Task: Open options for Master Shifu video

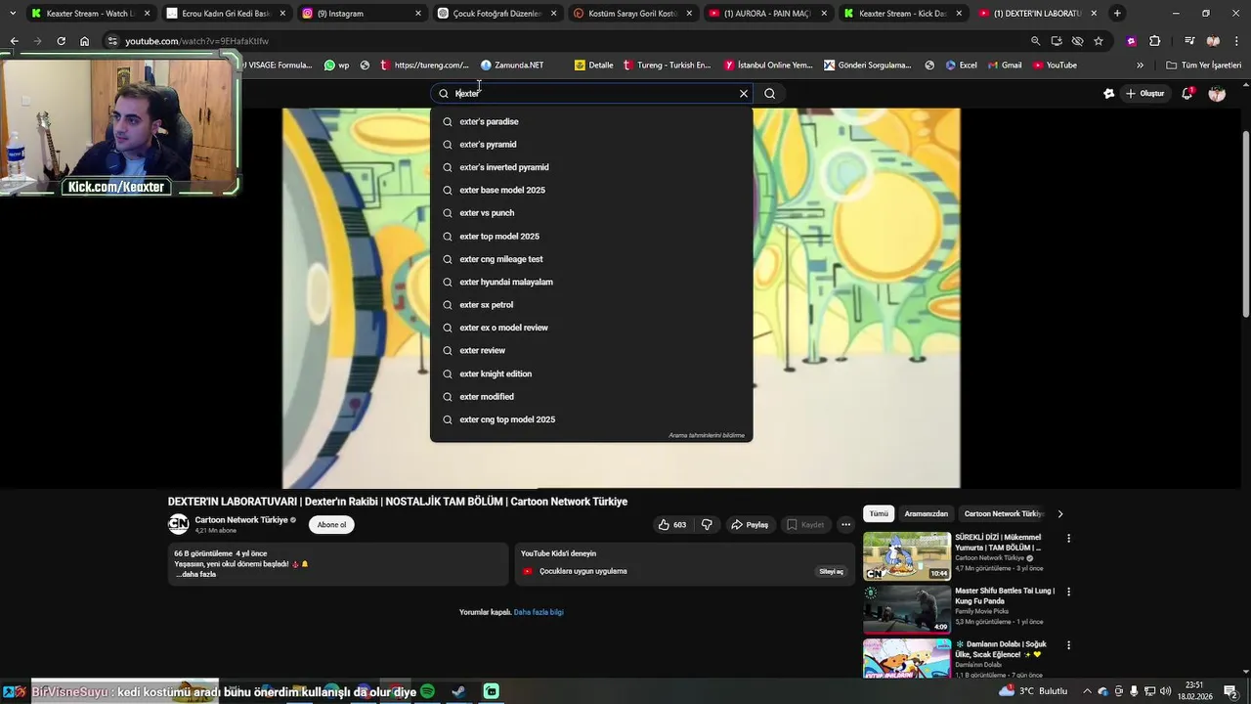Action: click(x=1068, y=593)
